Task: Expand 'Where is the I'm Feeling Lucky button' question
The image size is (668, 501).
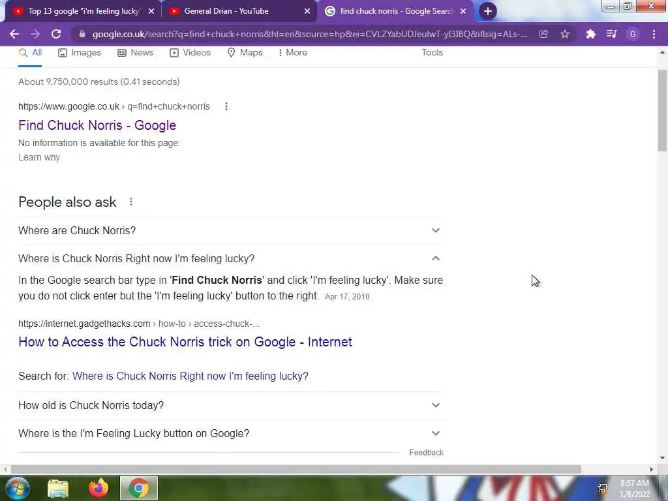Action: point(230,433)
